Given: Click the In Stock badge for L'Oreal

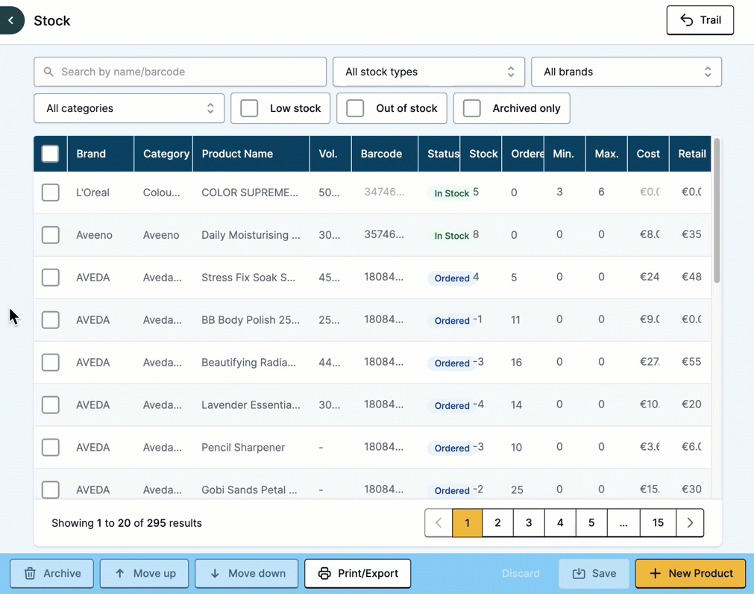Looking at the screenshot, I should coord(451,193).
